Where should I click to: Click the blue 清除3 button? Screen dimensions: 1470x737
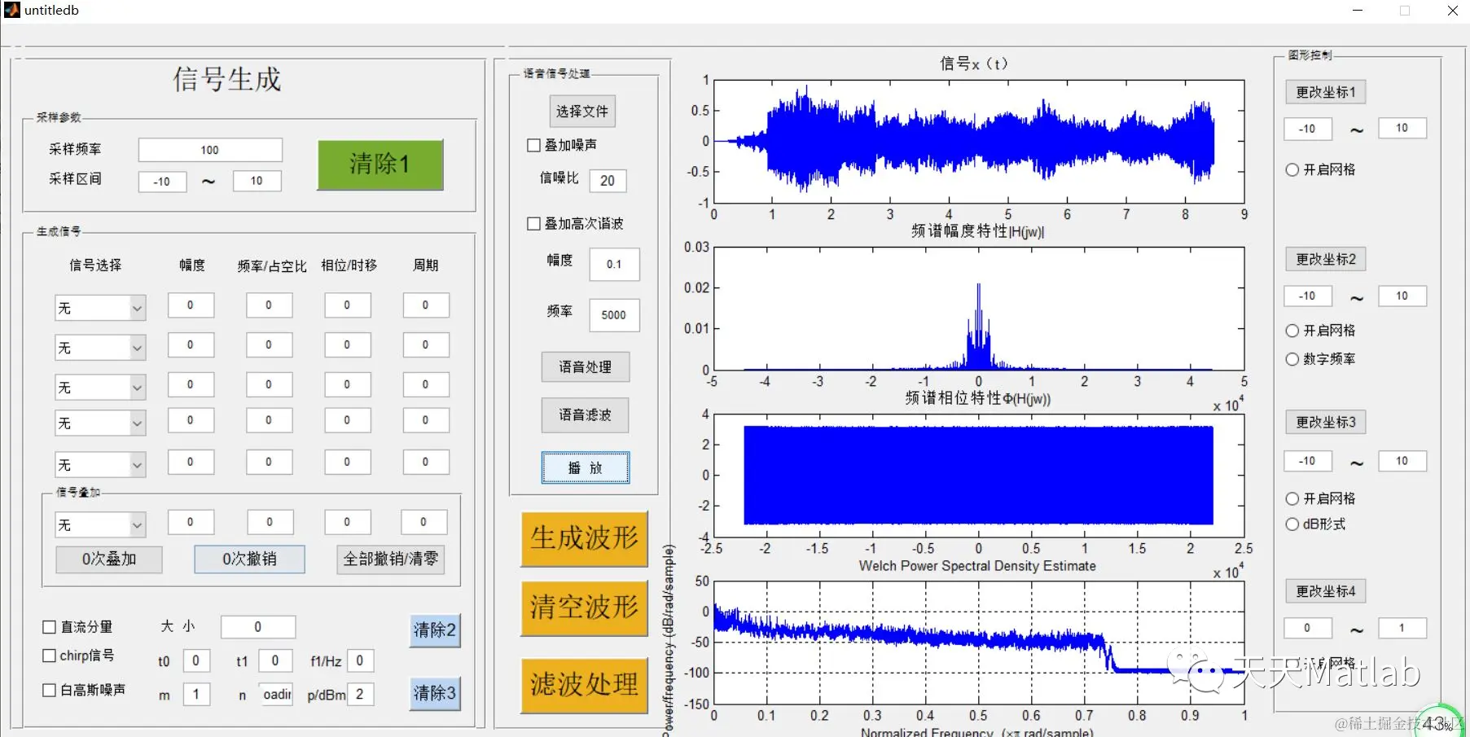pos(435,694)
